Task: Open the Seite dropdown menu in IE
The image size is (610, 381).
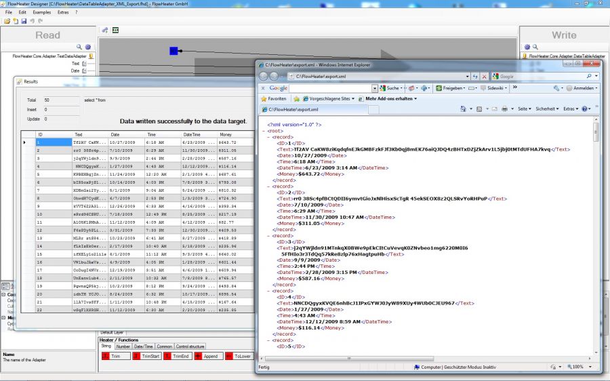Action: (525, 109)
